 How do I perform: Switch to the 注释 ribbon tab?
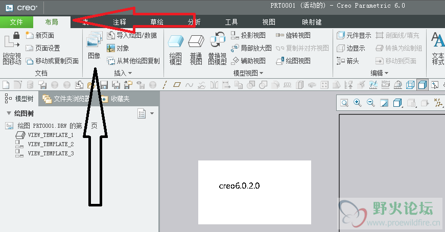[119, 22]
